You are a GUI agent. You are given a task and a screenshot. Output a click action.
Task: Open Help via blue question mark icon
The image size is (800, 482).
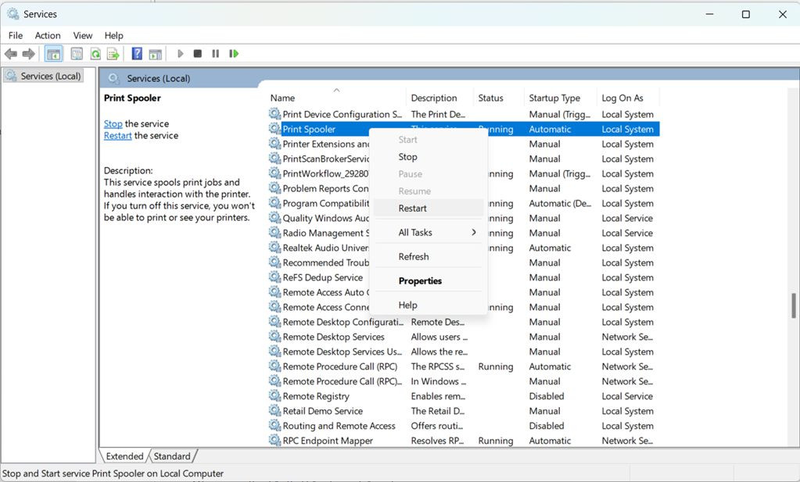[x=137, y=53]
